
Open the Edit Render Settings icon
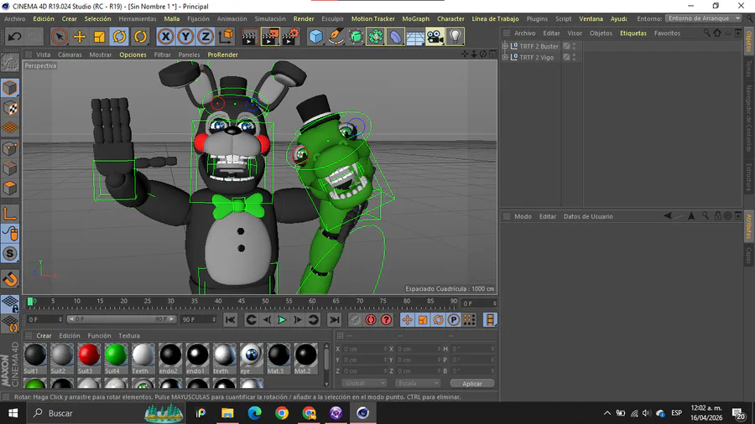[290, 36]
